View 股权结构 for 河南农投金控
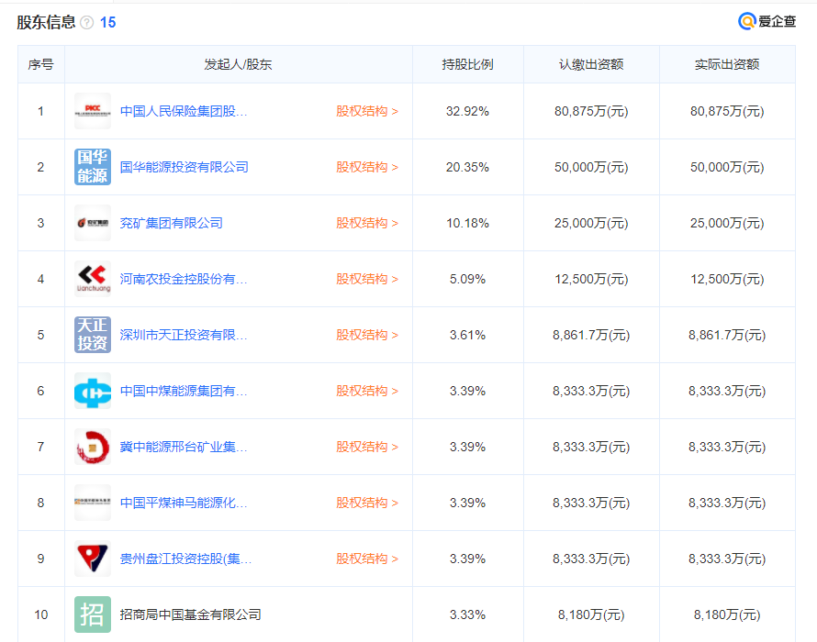The width and height of the screenshot is (817, 642). point(367,279)
